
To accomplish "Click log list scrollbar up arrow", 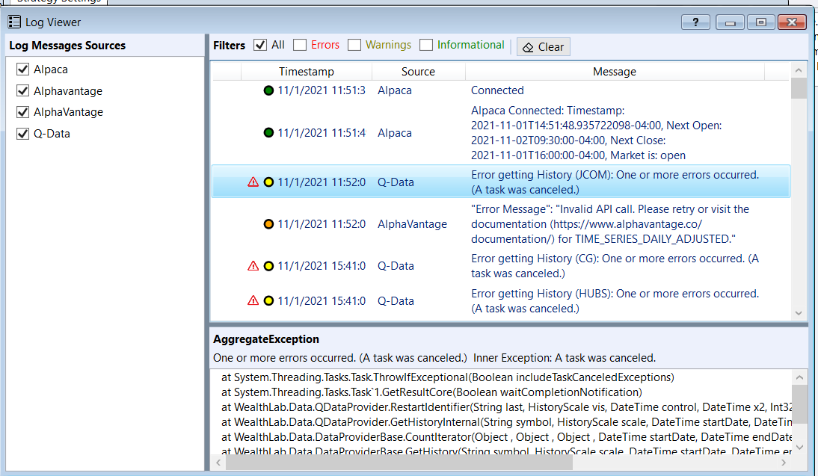I will [798, 69].
